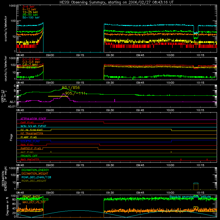Click the DECIMATION_WEIGHT legend entry
220x220 pixels.
coord(35,174)
